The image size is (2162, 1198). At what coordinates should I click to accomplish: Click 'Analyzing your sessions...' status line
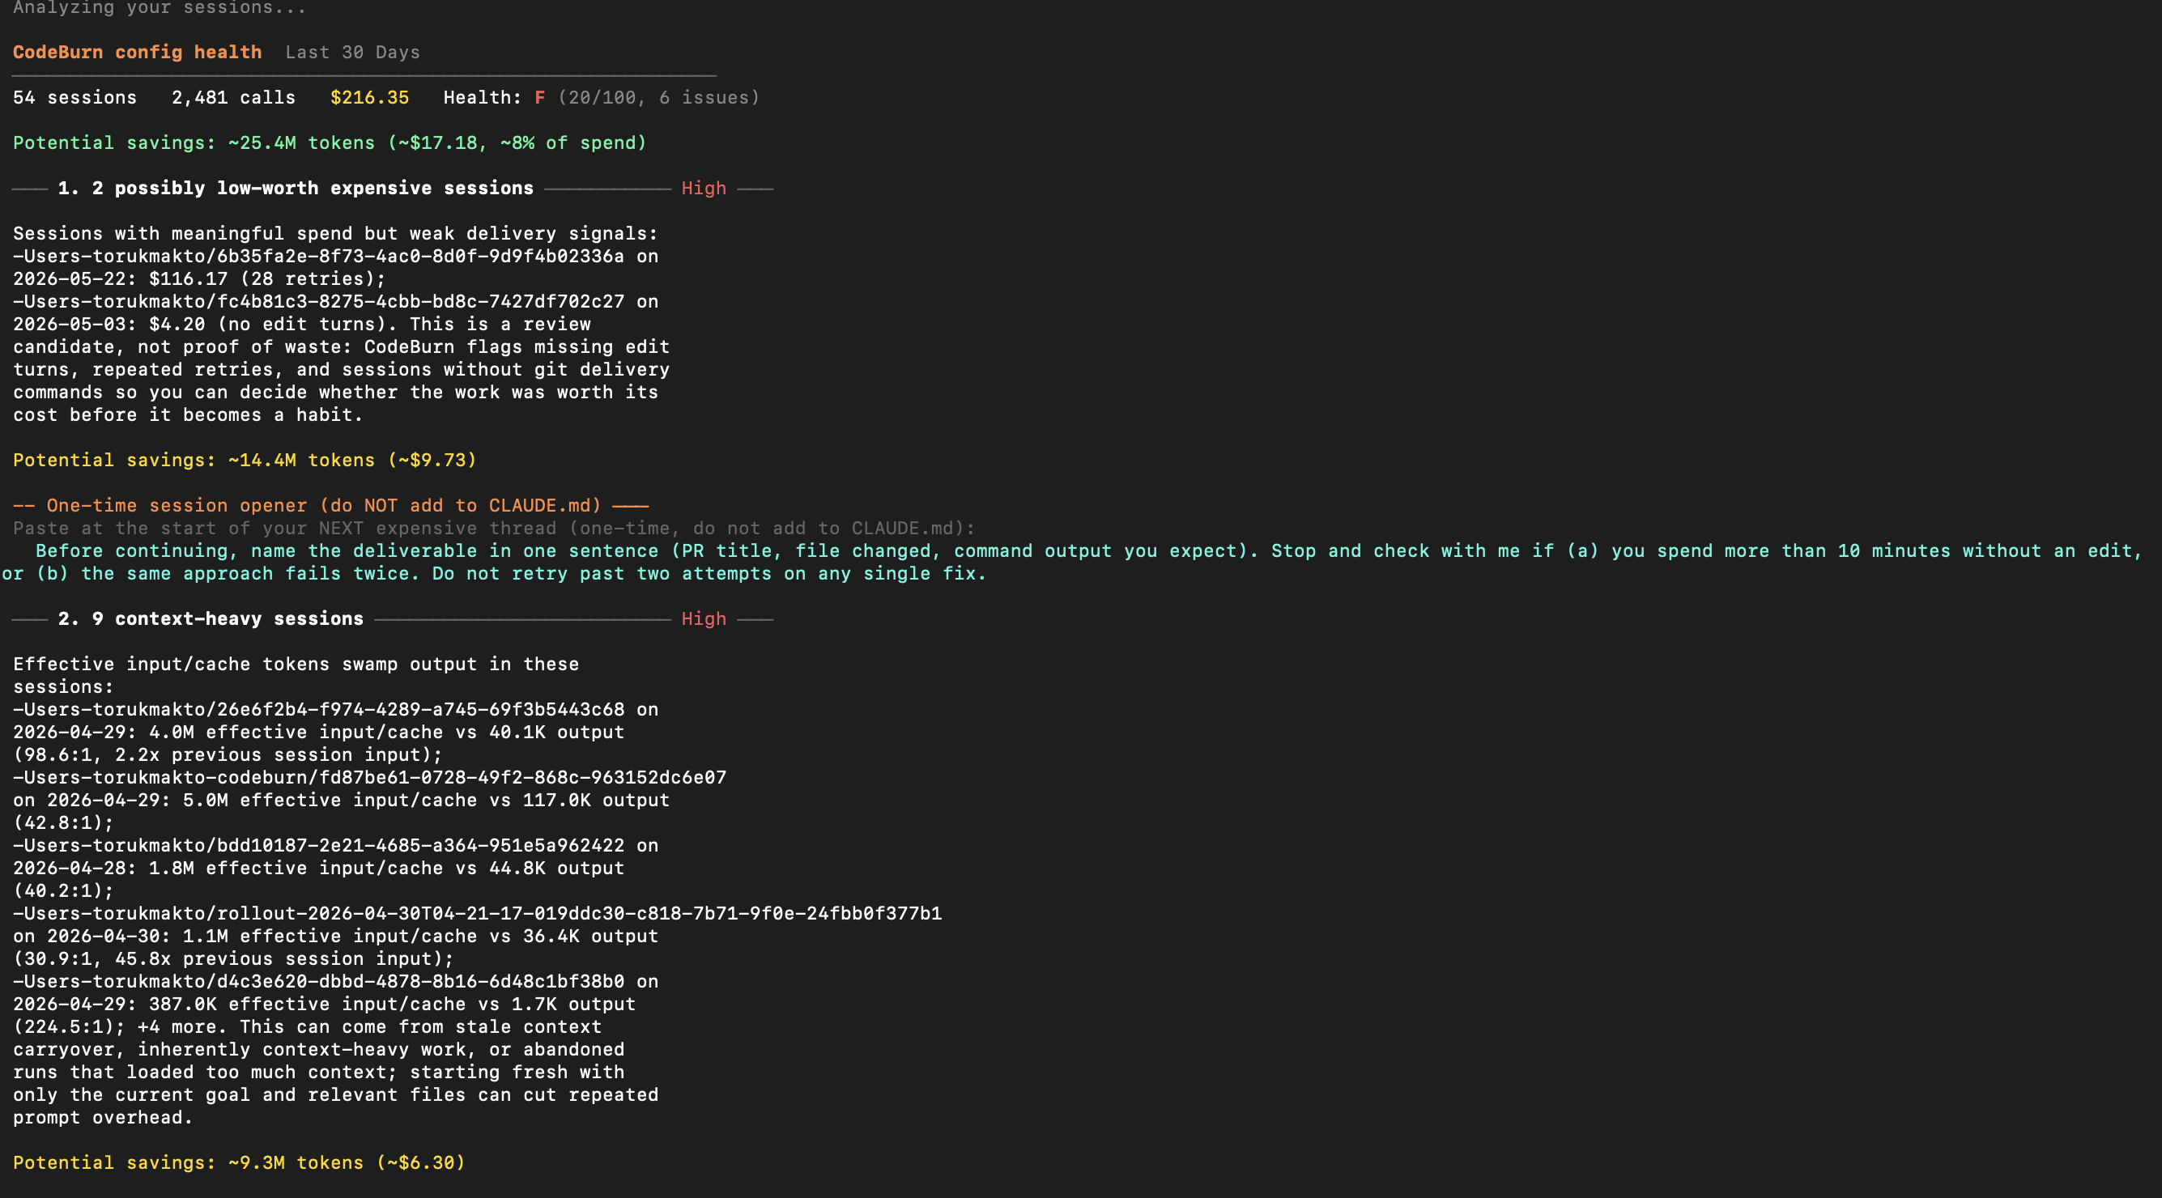pos(160,7)
